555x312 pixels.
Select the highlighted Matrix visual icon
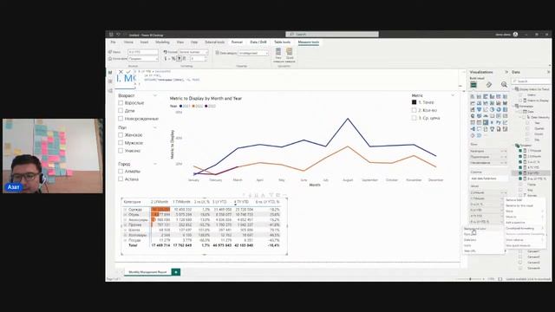pyautogui.click(x=486, y=122)
